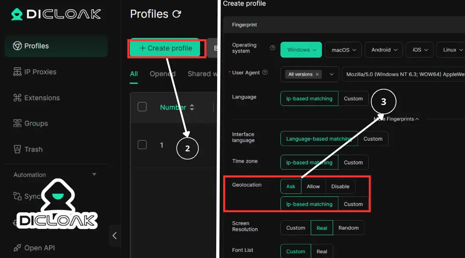Click the Operating system help icon
Image resolution: width=465 pixels, height=258 pixels.
pyautogui.click(x=272, y=48)
